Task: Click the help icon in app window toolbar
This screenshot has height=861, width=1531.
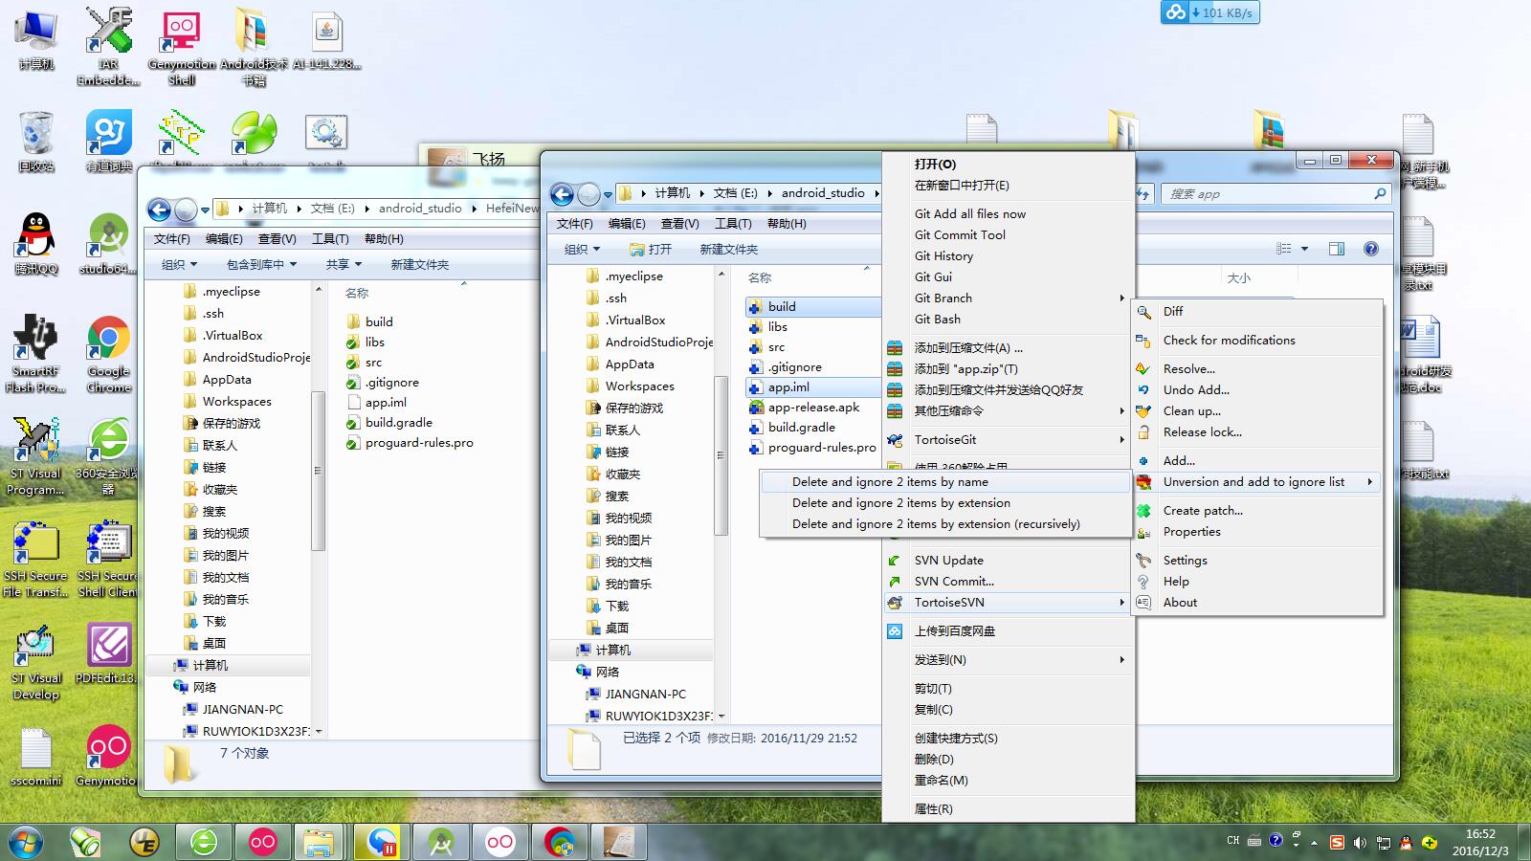Action: (1371, 249)
